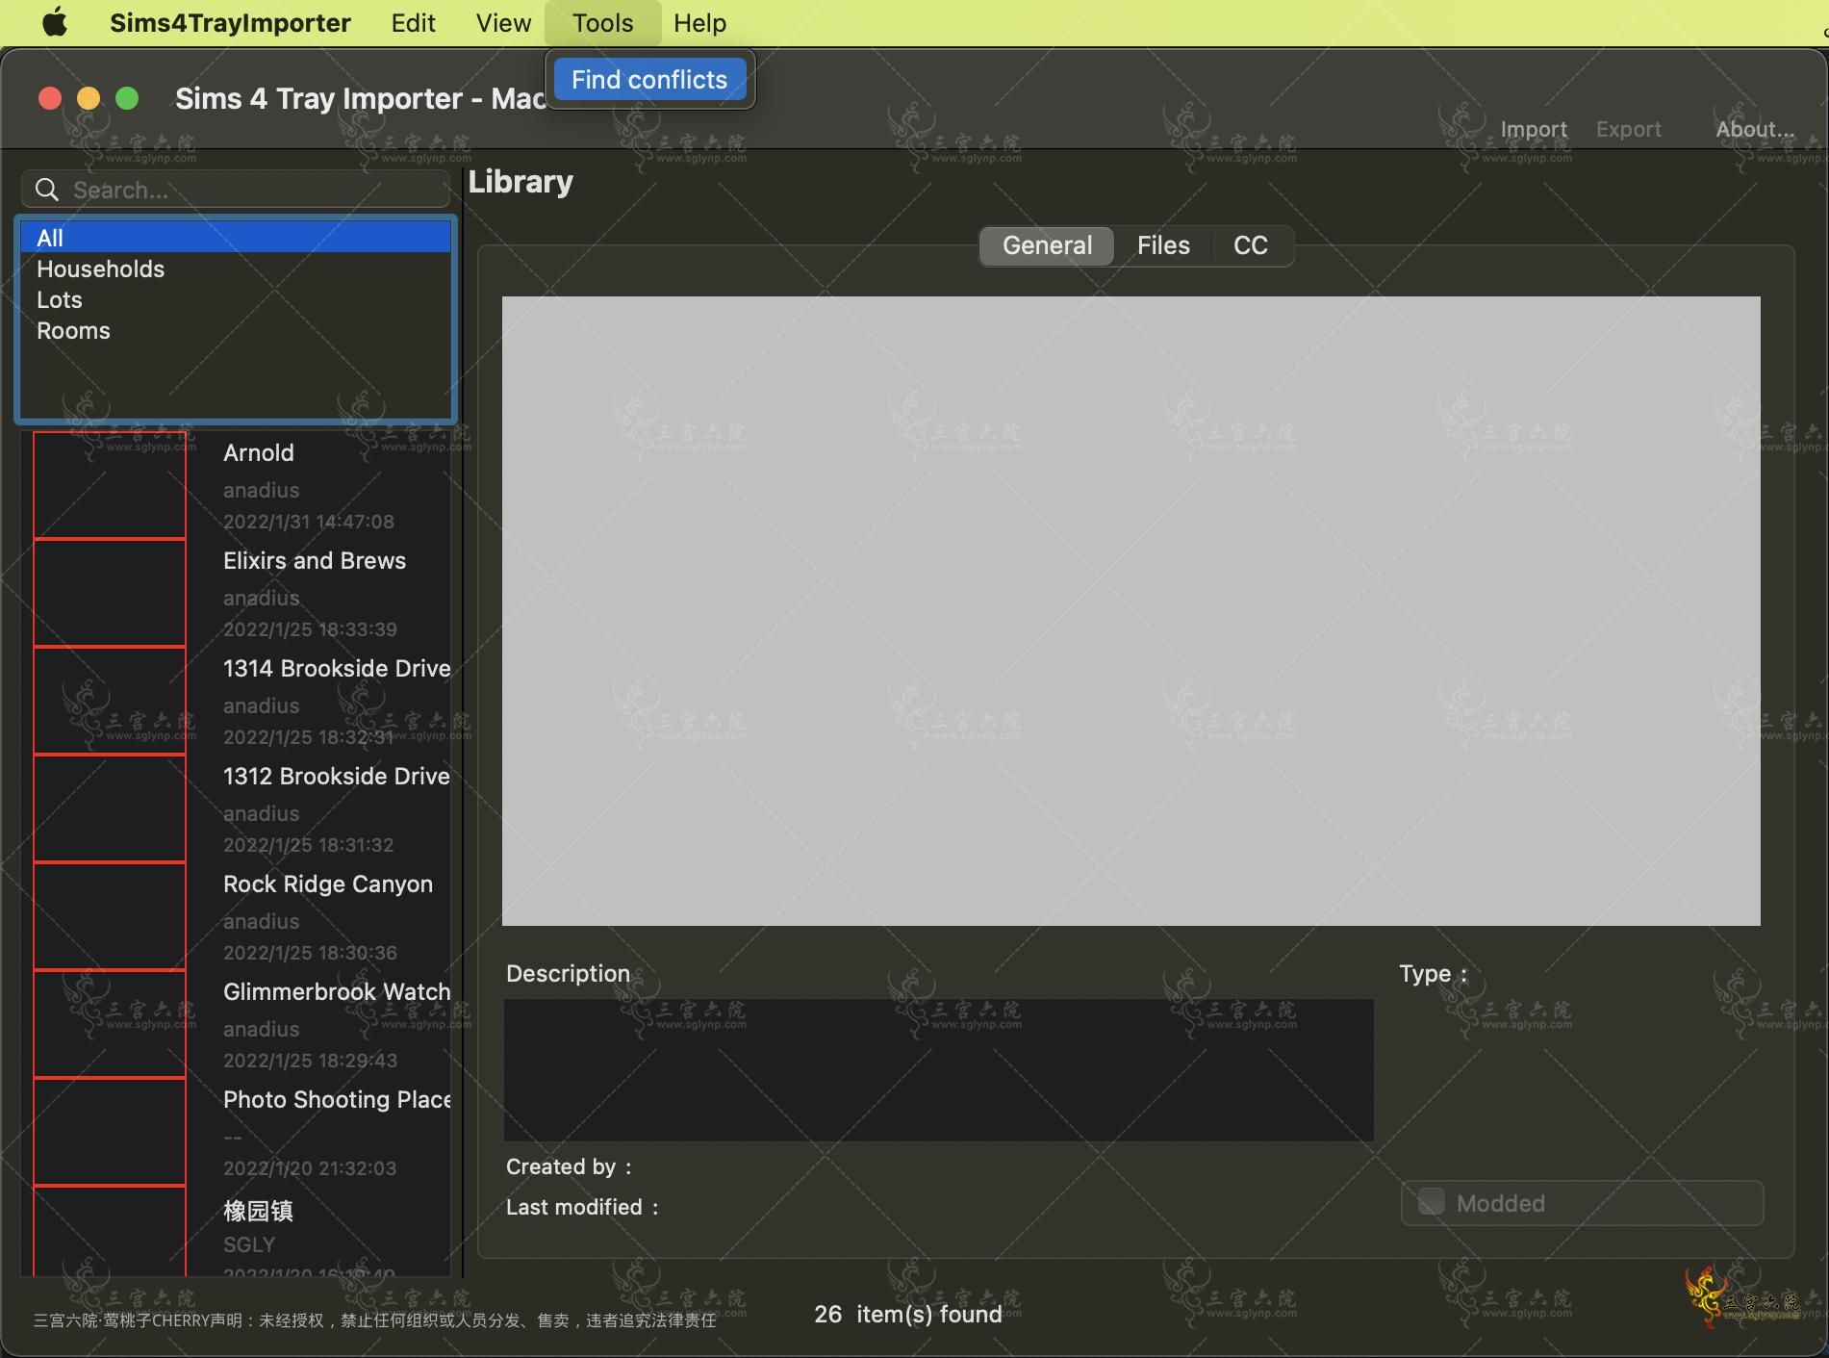Zoom window with green button
Viewport: 1829px width, 1358px height.
(x=127, y=99)
